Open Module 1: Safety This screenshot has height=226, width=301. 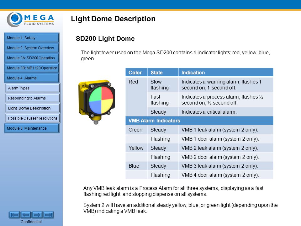pos(31,38)
